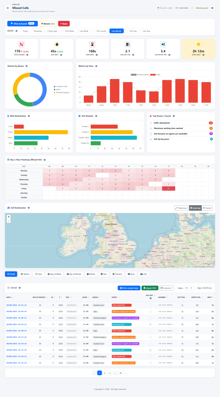The width and height of the screenshot is (220, 397).
Task: Select the Last Month quick range
Action: click(x=117, y=31)
